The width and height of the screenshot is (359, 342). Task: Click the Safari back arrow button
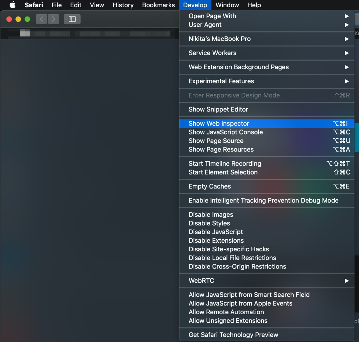42,19
